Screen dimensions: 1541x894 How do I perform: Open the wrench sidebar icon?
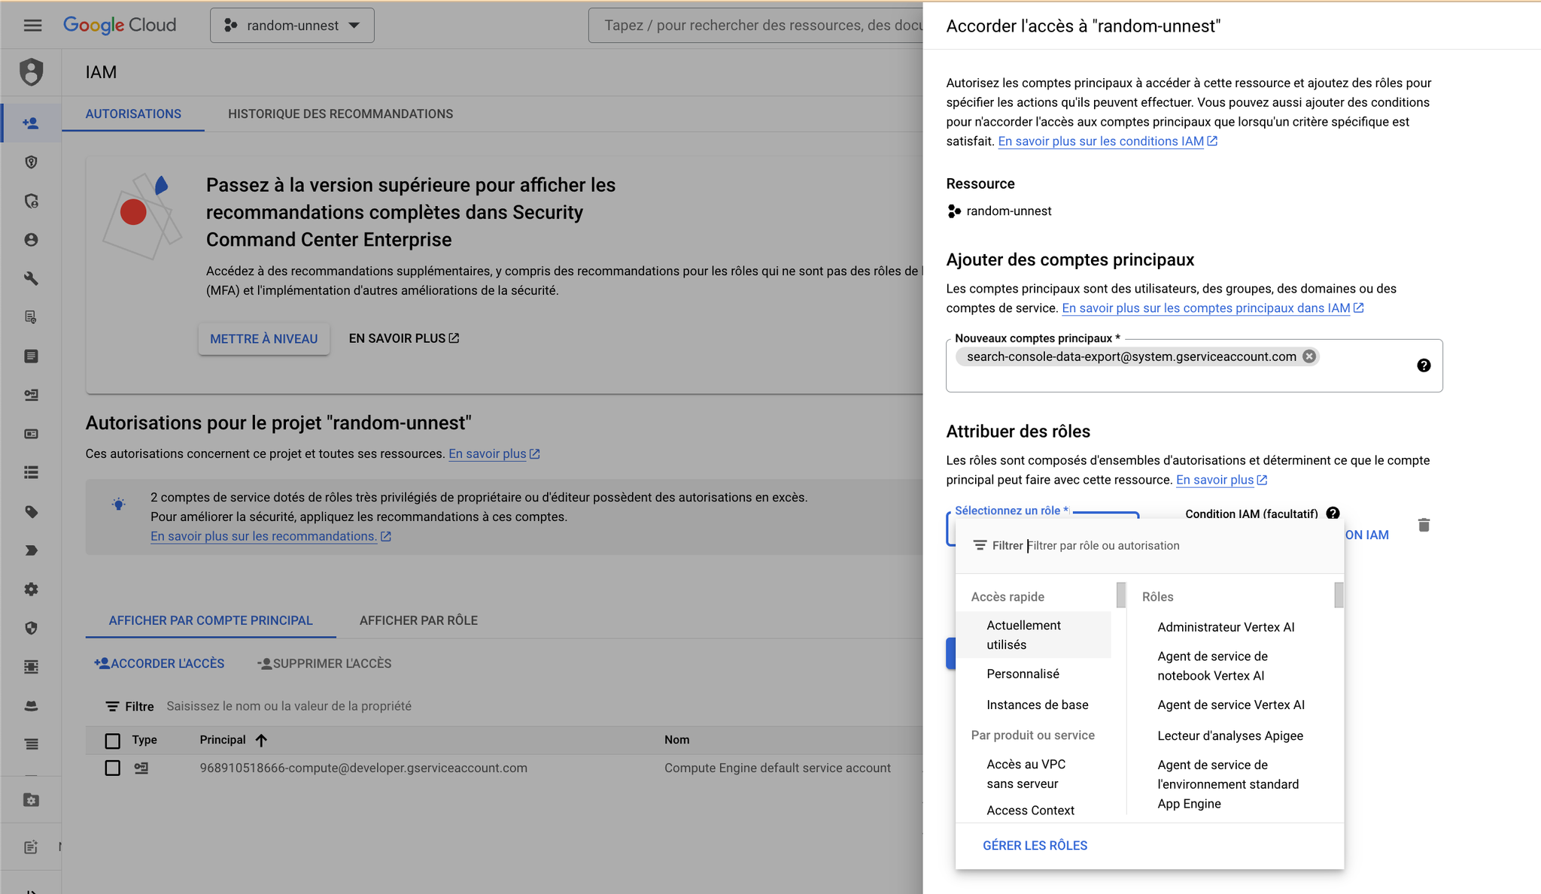[x=31, y=278]
